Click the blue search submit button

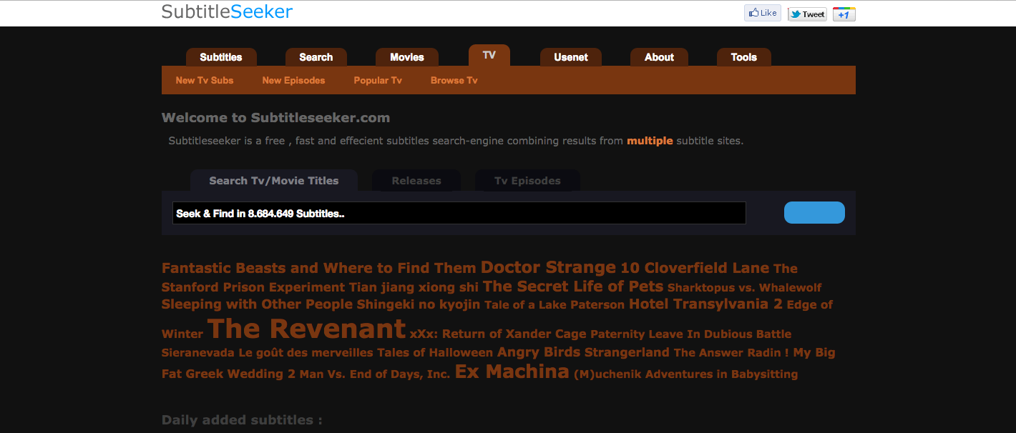tap(814, 213)
